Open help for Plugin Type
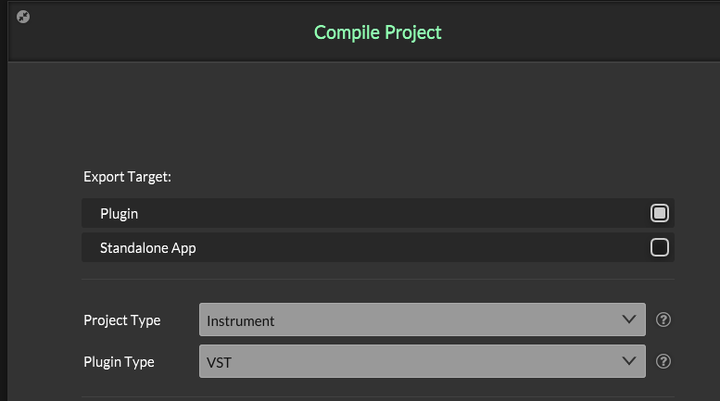The height and width of the screenshot is (401, 720). coord(663,361)
